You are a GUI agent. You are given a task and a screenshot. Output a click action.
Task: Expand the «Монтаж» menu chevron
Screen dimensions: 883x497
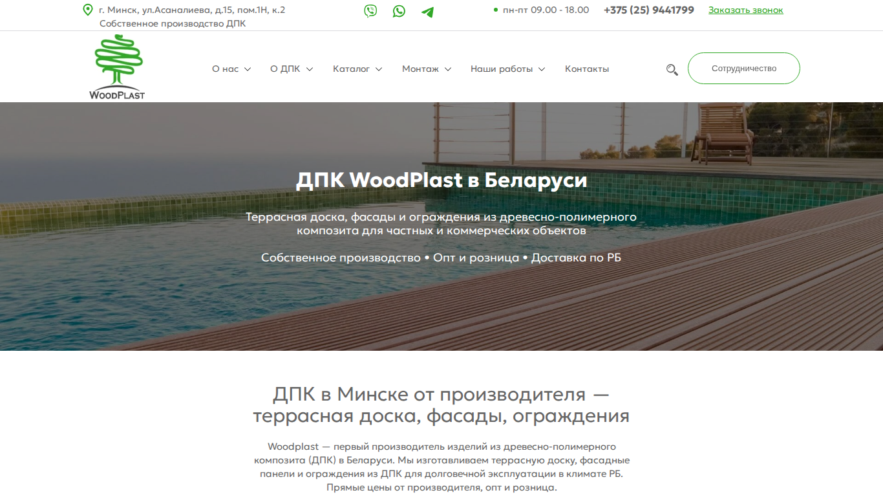pos(448,69)
